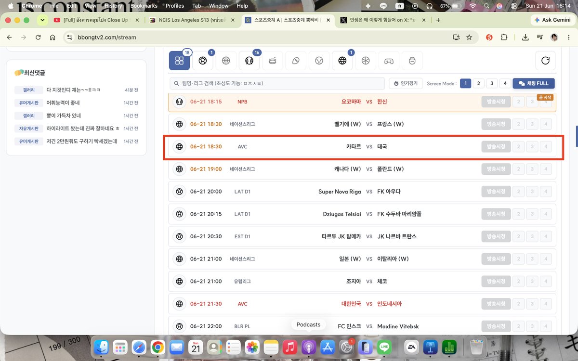Refresh the match list with circular arrow
The width and height of the screenshot is (578, 361).
point(545,61)
